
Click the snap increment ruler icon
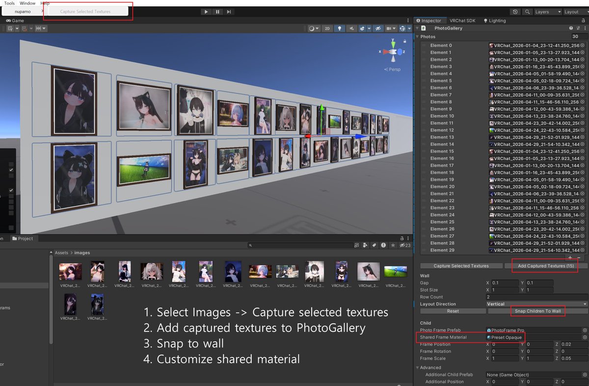(40, 28)
